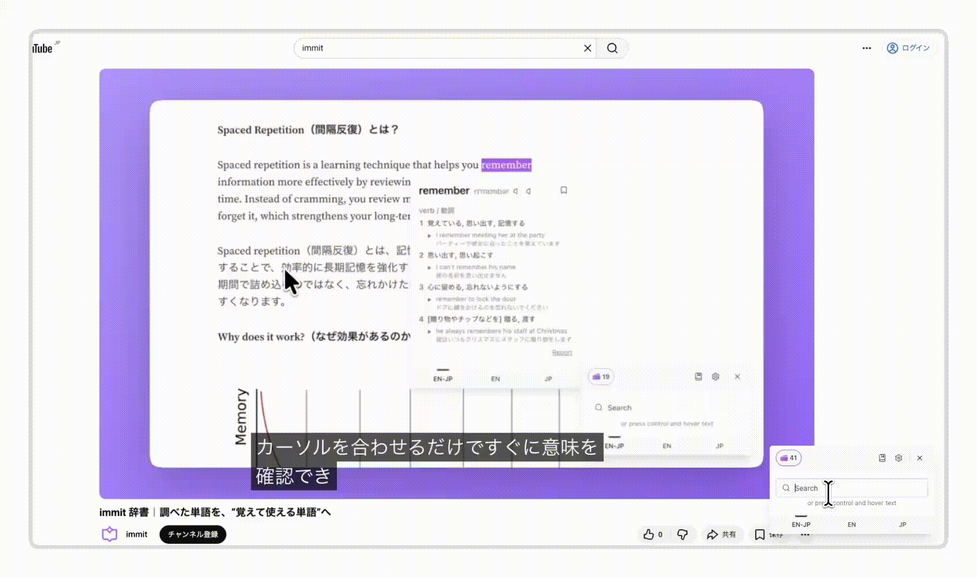This screenshot has height=578, width=977.
Task: Click the Japanese subtitle caption on the video
Action: click(x=426, y=461)
